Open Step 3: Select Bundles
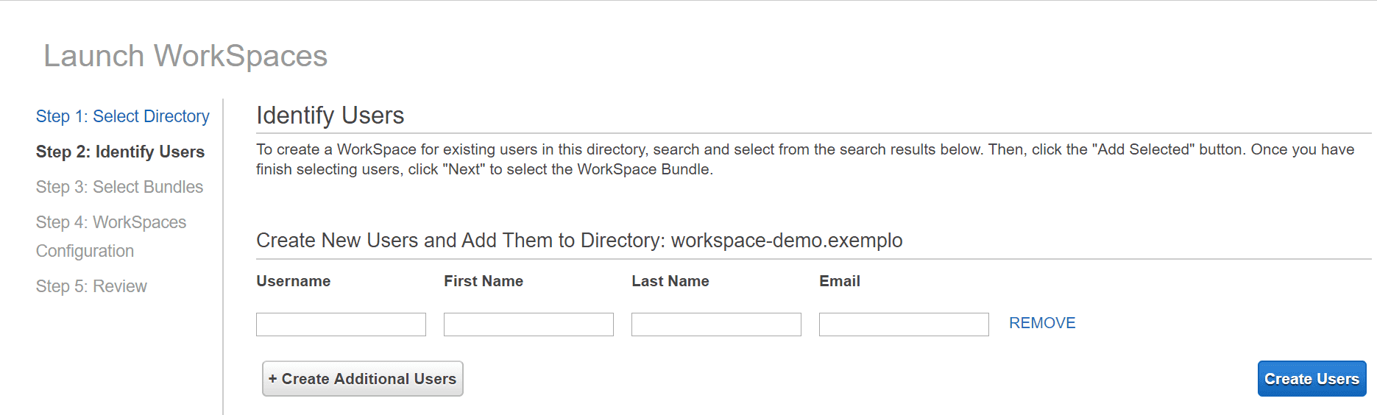Screen dimensions: 1377x415 coord(119,187)
